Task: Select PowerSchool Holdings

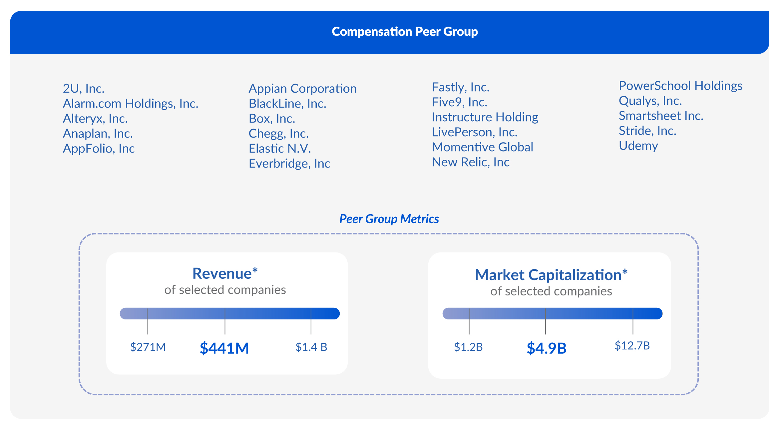Action: click(680, 86)
